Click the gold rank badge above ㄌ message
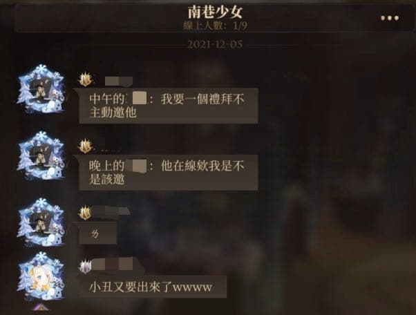This screenshot has height=315, width=416. click(86, 213)
